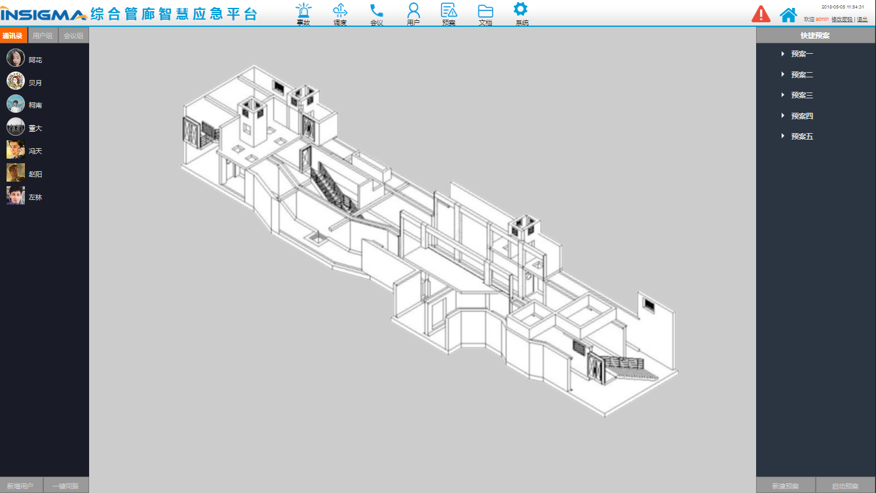Click the 新增用户 button

pyautogui.click(x=22, y=485)
